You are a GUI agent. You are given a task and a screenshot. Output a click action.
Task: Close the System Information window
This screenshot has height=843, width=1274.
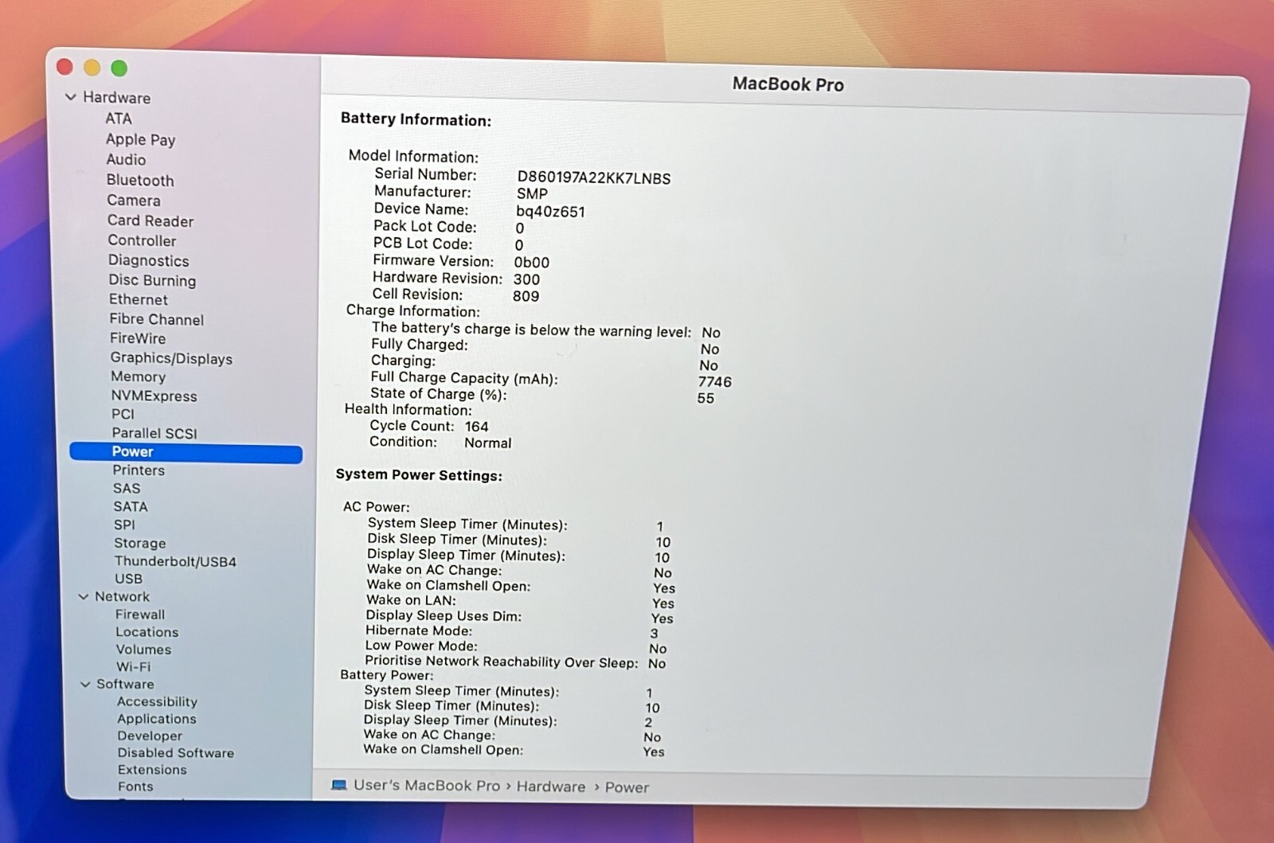pyautogui.click(x=64, y=68)
